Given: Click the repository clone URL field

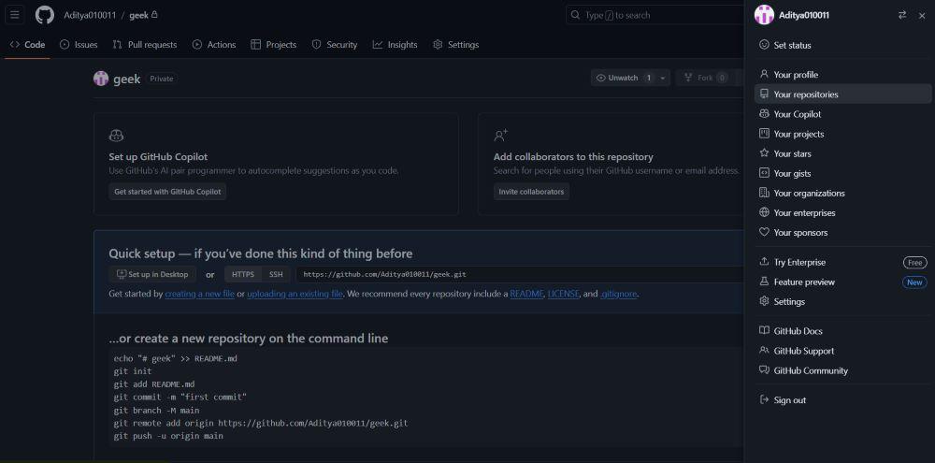Looking at the screenshot, I should pyautogui.click(x=519, y=274).
